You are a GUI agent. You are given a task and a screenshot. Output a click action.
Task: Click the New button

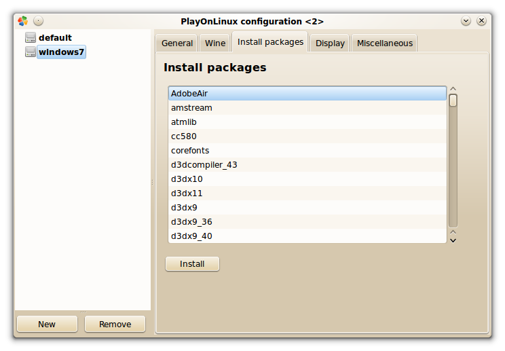[47, 324]
